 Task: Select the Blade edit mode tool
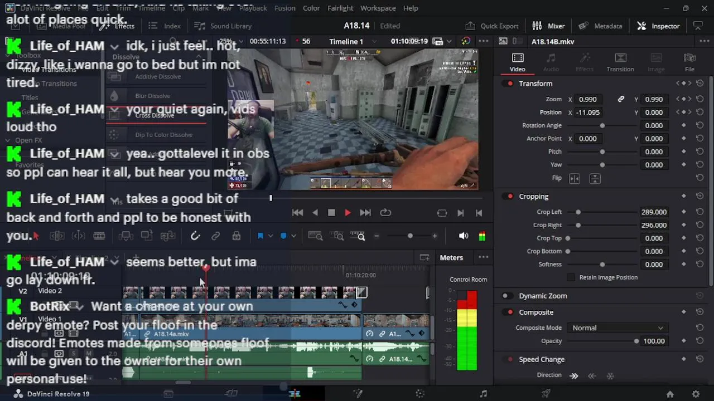99,236
